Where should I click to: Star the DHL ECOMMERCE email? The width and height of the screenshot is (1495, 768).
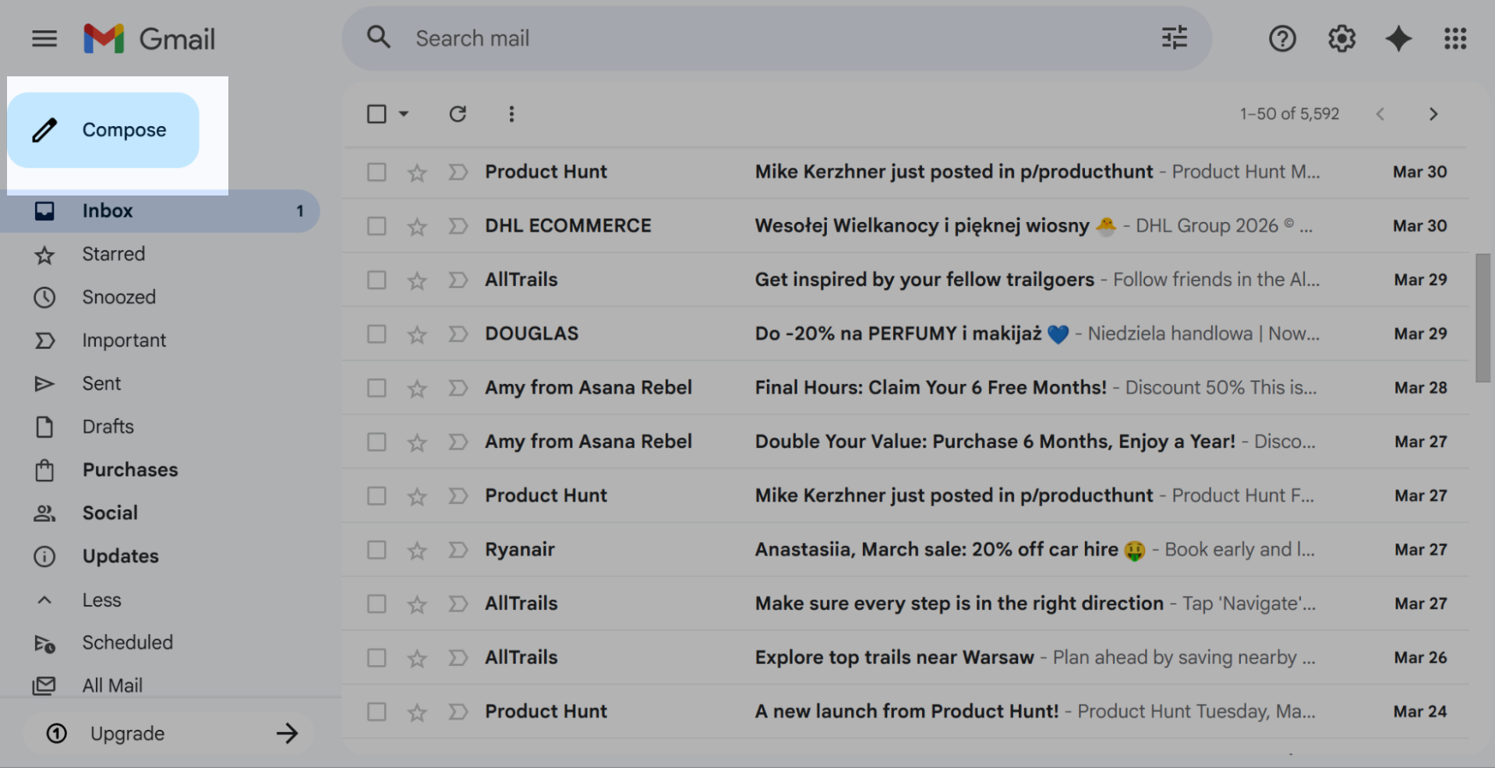417,226
